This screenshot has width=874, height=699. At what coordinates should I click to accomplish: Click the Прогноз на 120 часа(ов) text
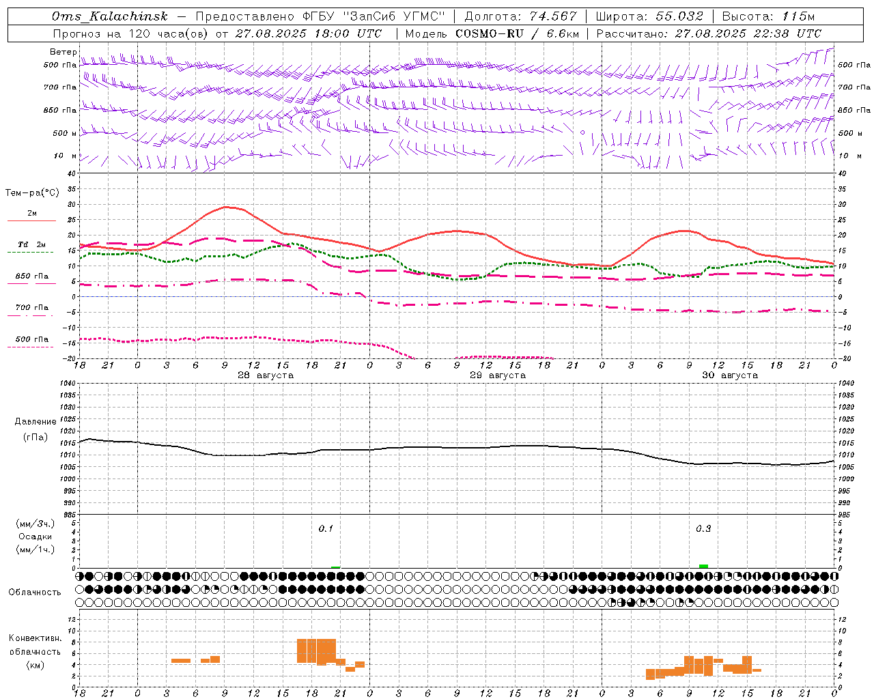[132, 33]
